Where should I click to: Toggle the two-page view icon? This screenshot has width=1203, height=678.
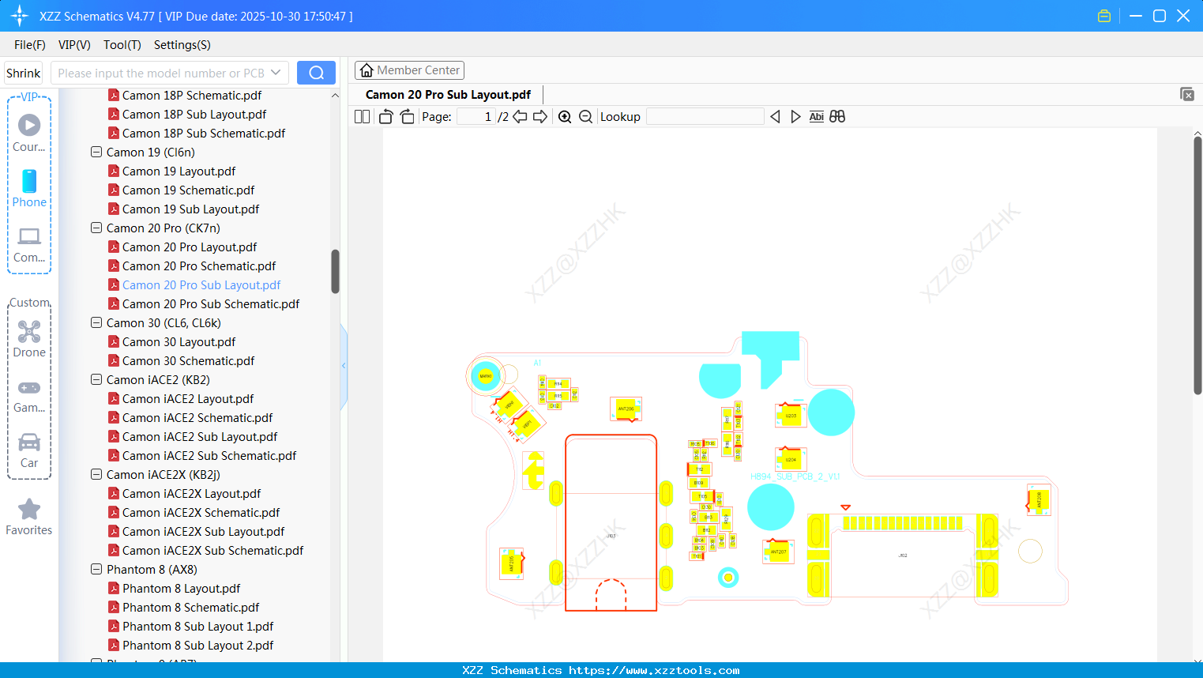tap(363, 117)
